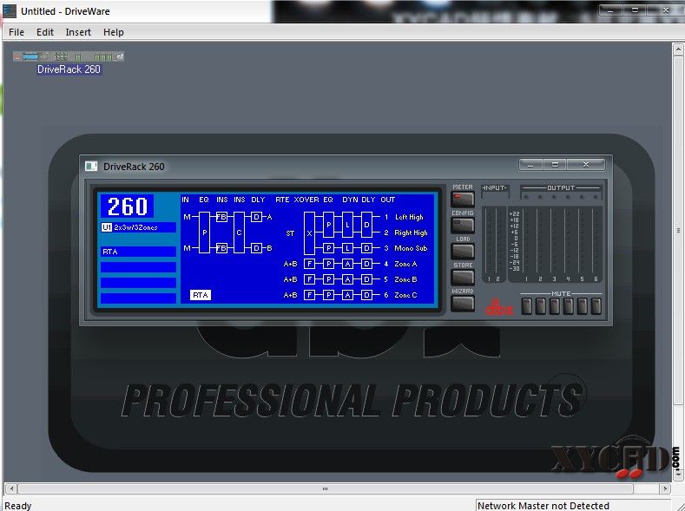Click the Network Master not Detected status text

pyautogui.click(x=543, y=505)
